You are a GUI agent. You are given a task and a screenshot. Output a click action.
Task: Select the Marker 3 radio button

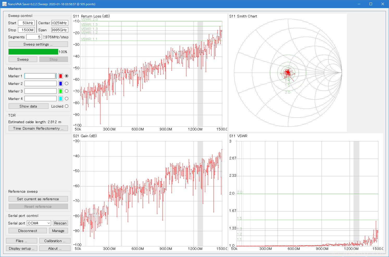66,91
